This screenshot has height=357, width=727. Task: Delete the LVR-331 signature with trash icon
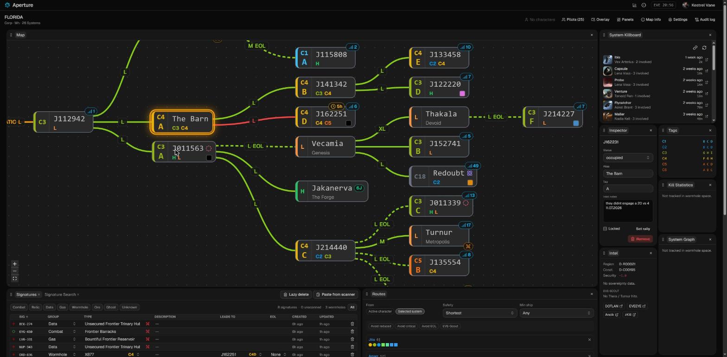(352, 339)
